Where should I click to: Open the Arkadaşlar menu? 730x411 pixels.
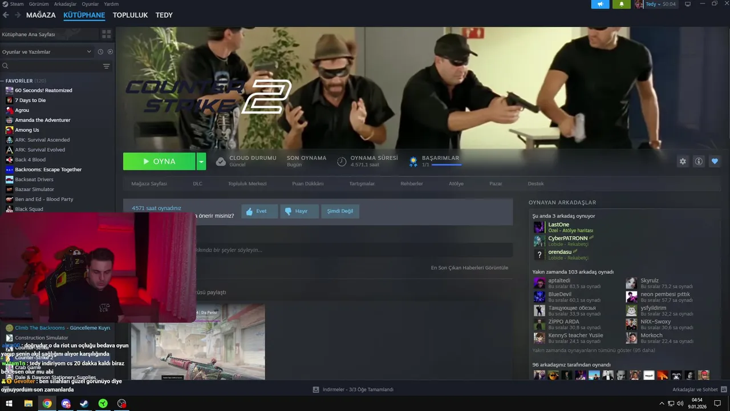[x=65, y=4]
